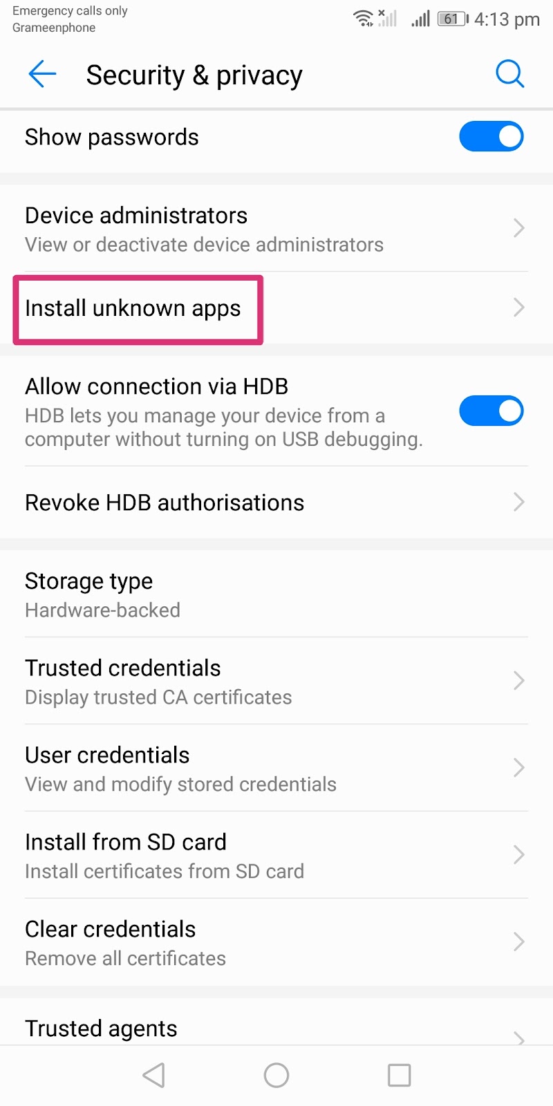Open the Trusted agents item
The height and width of the screenshot is (1106, 553).
tap(276, 1022)
